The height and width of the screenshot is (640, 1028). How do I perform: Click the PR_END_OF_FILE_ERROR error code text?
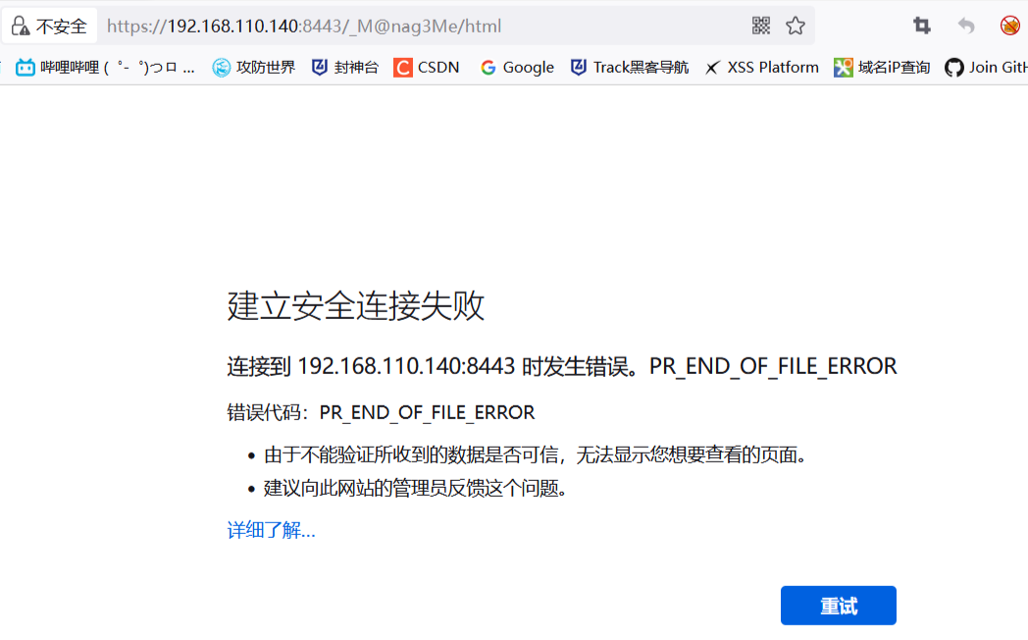pos(427,412)
